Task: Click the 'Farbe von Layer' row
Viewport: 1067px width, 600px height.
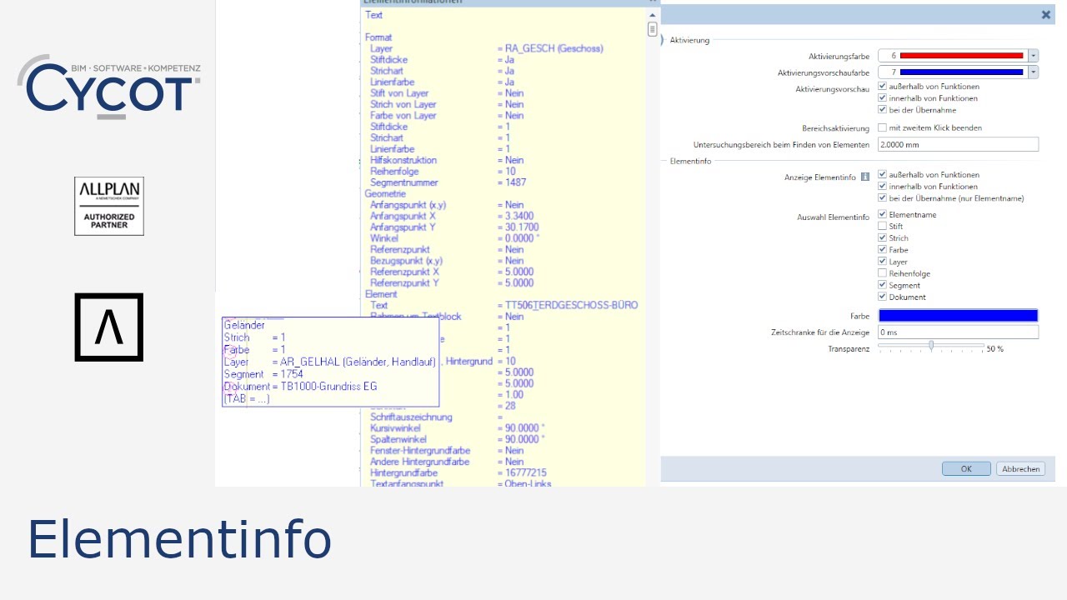Action: click(447, 115)
